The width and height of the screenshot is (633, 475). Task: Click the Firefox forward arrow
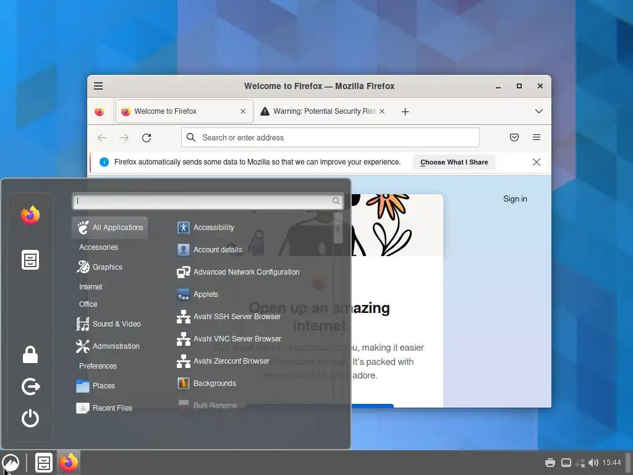click(124, 138)
